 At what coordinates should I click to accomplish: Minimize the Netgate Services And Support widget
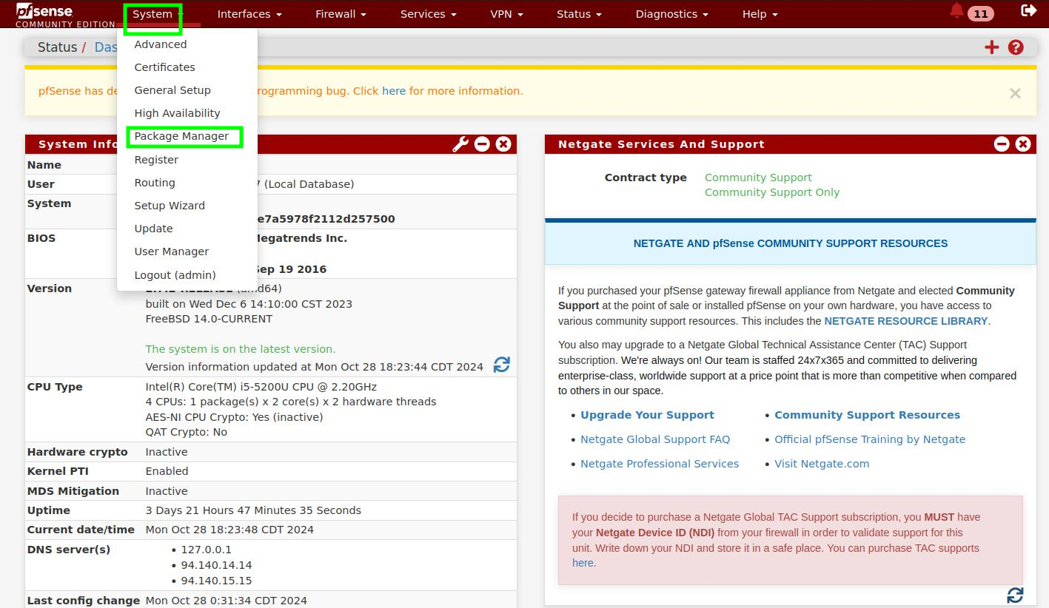pyautogui.click(x=1002, y=144)
